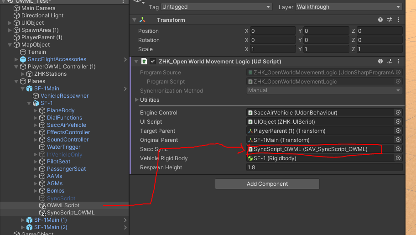Collapse the Transform component foldout
The height and width of the screenshot is (235, 416).
pos(134,20)
